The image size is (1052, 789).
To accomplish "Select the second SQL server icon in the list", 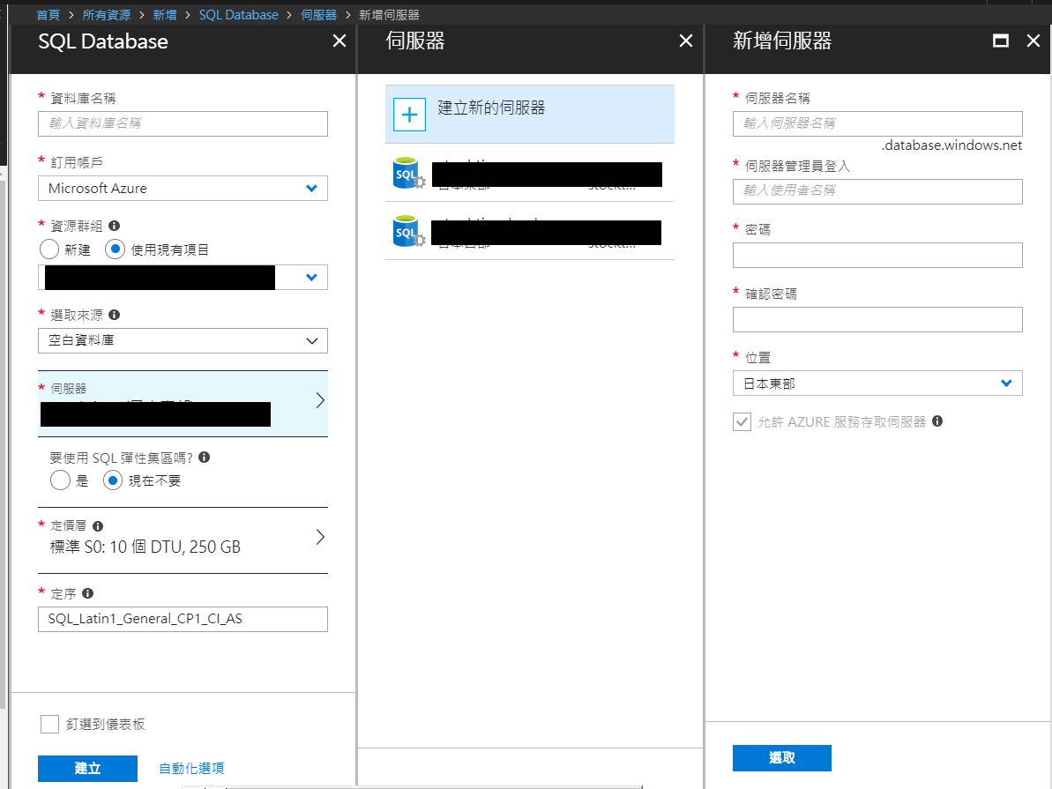I will [x=408, y=231].
